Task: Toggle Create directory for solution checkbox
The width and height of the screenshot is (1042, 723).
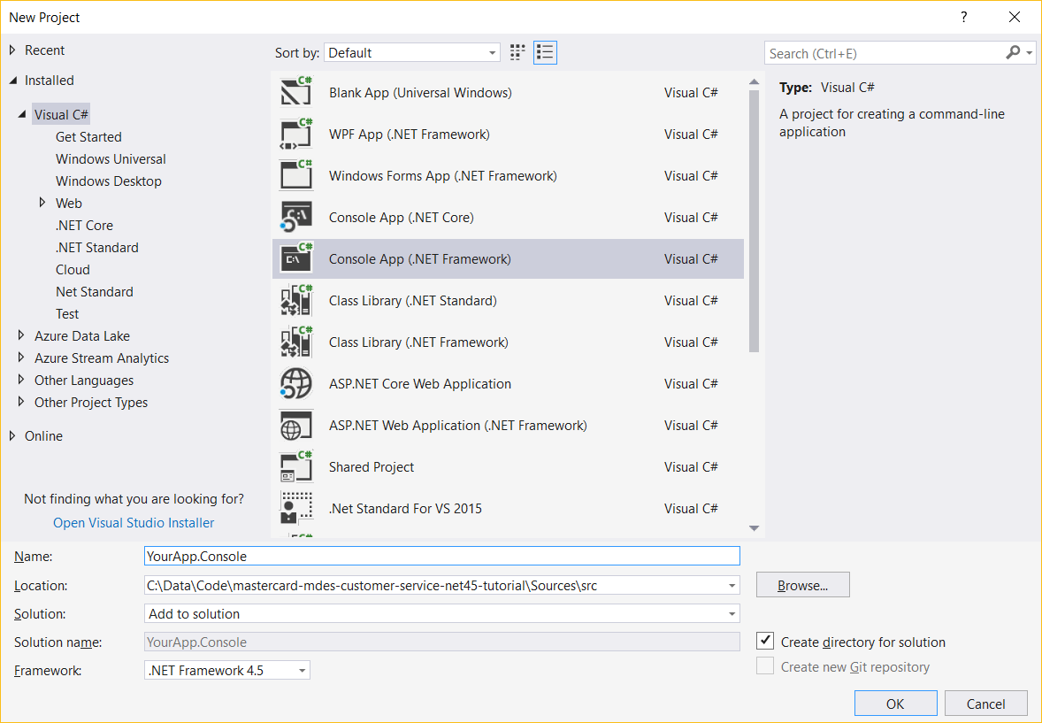Action: (x=766, y=642)
